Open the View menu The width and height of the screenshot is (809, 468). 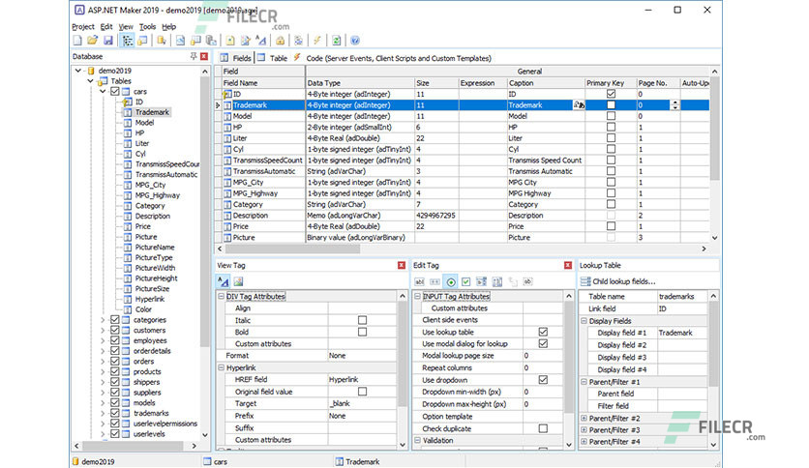pyautogui.click(x=126, y=27)
